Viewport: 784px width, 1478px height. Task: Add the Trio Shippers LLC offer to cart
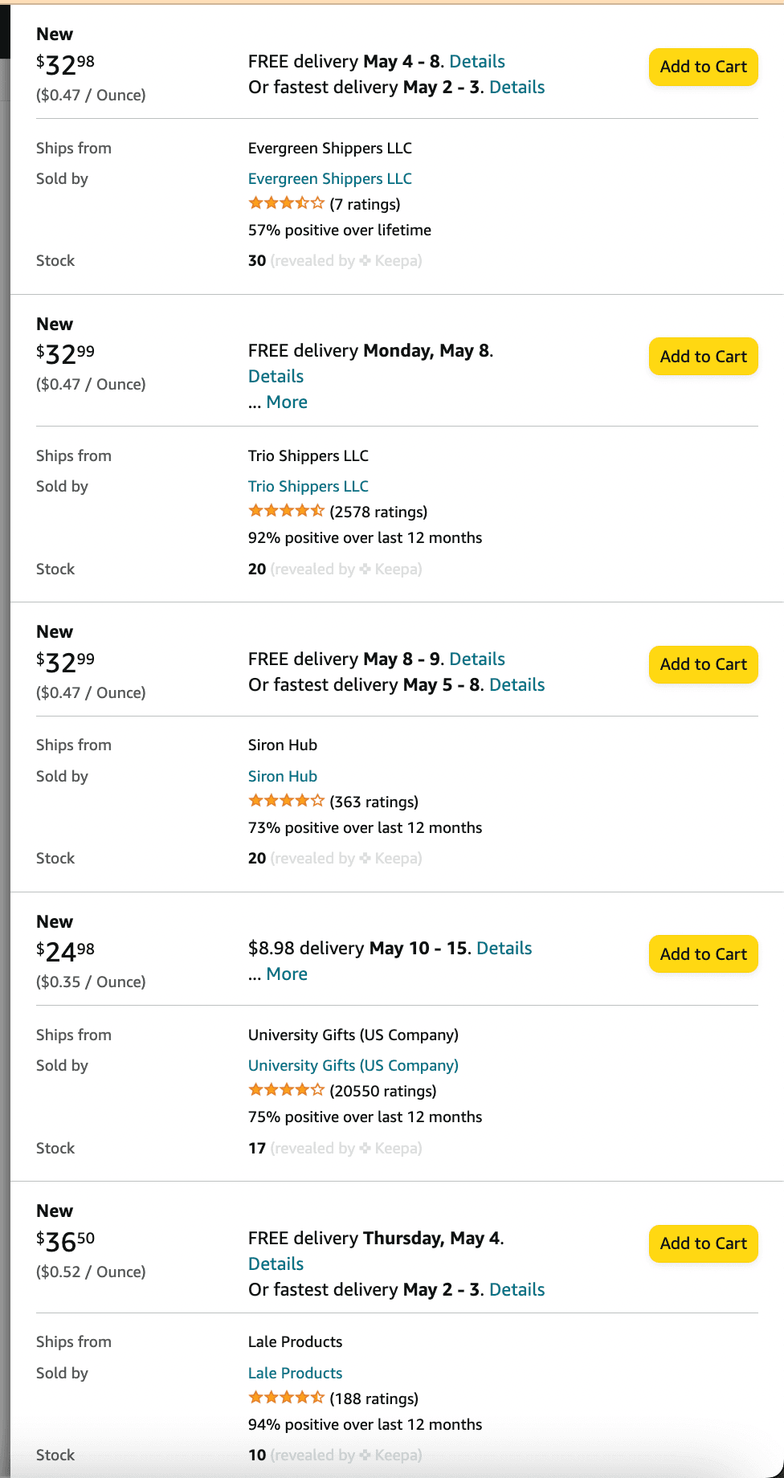(x=703, y=357)
